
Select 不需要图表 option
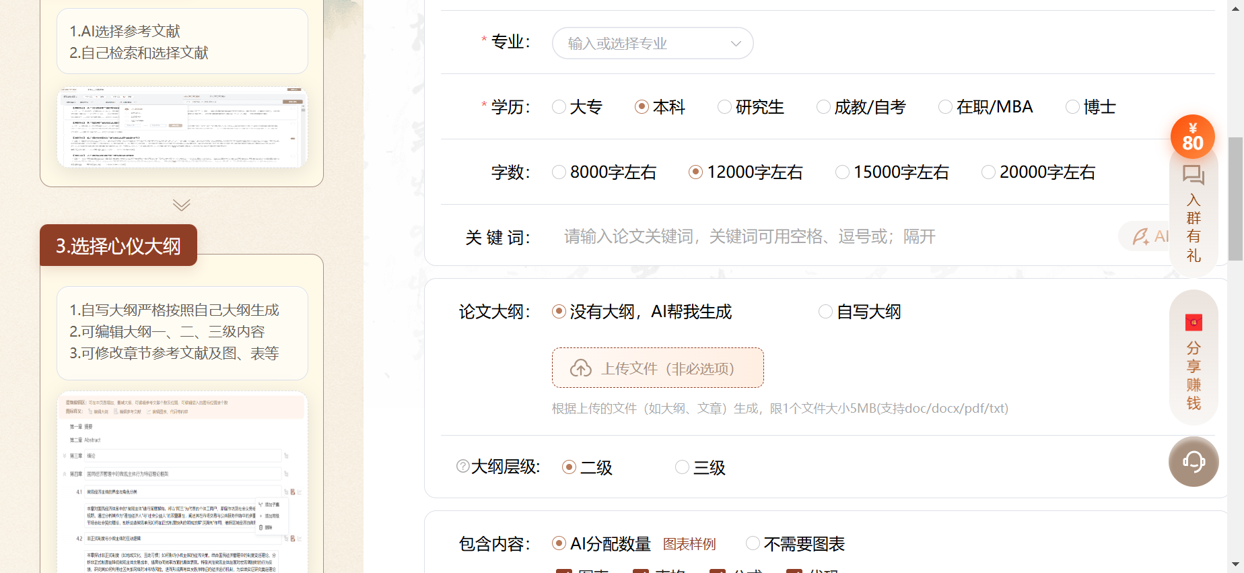753,543
